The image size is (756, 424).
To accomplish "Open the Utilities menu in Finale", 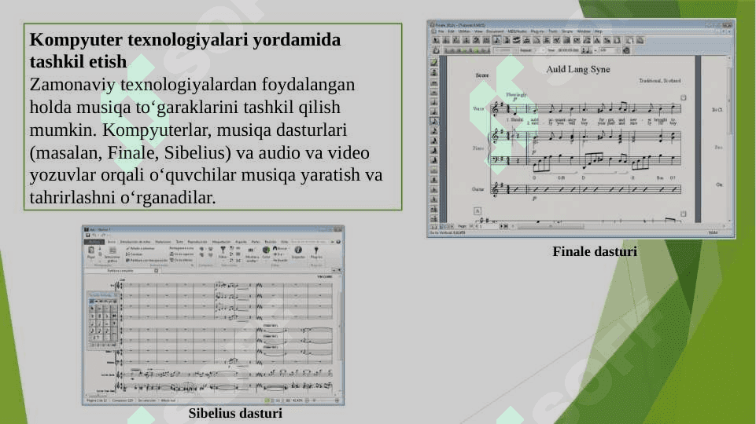I will (x=464, y=31).
